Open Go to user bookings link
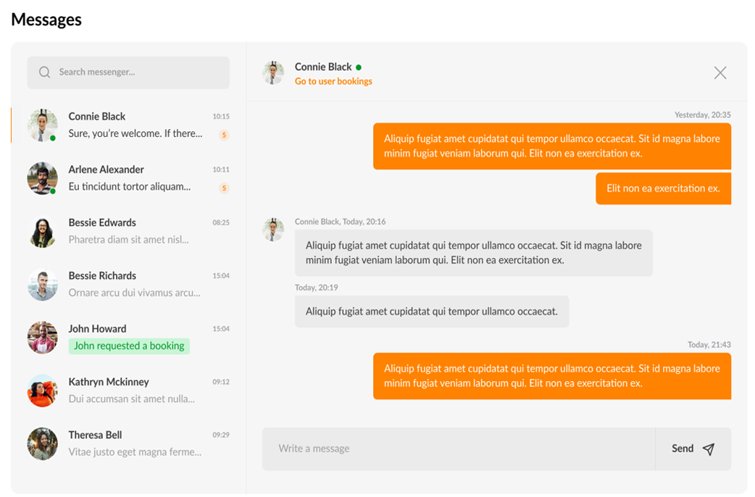 tap(333, 82)
